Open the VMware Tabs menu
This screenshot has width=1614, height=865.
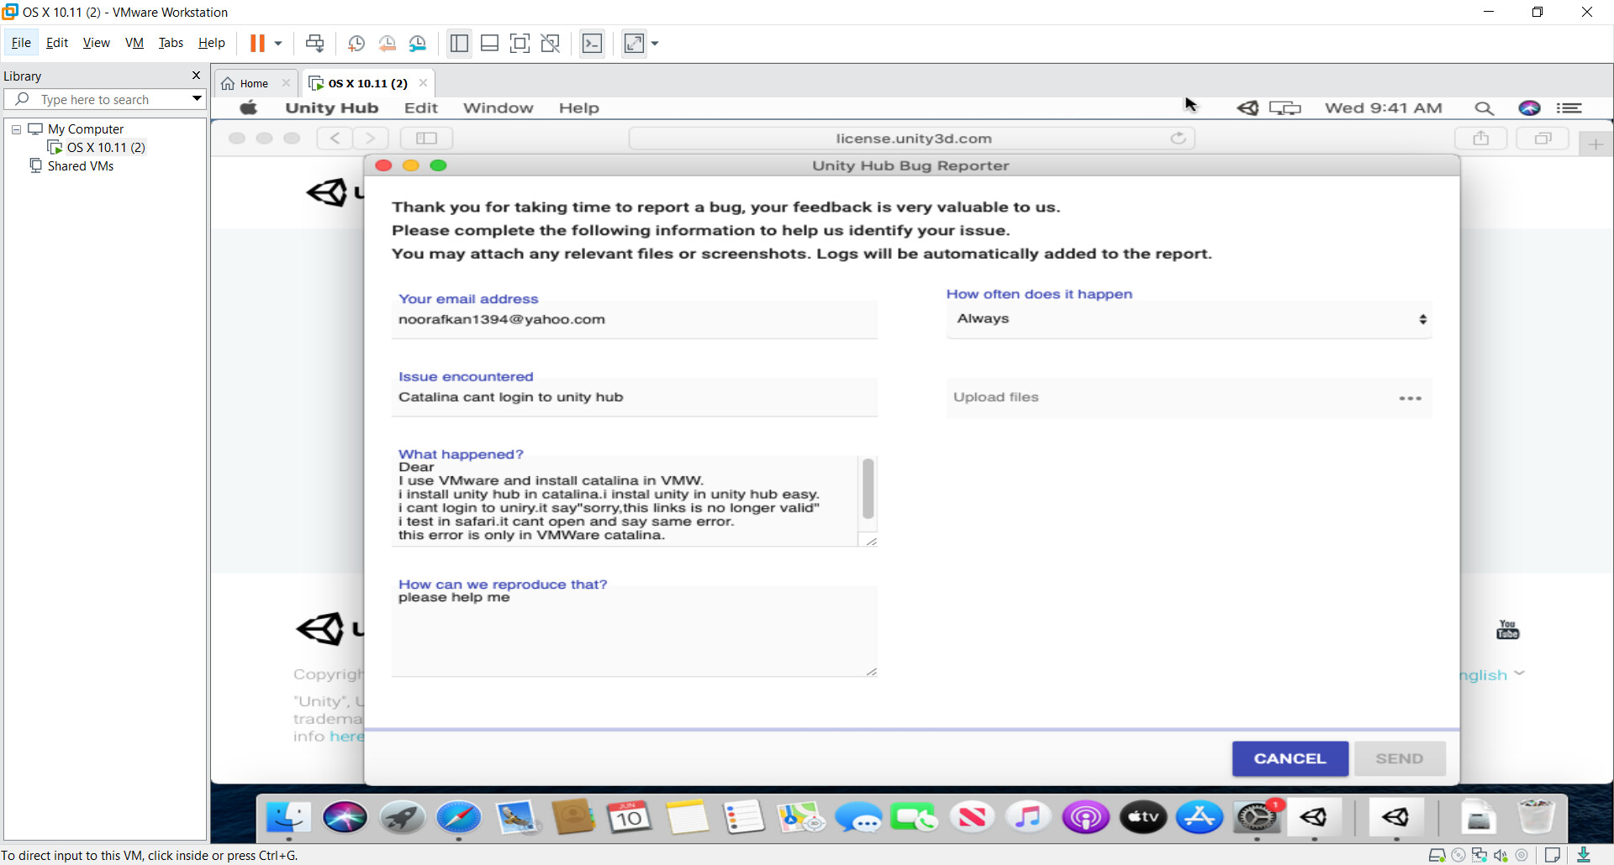point(171,43)
